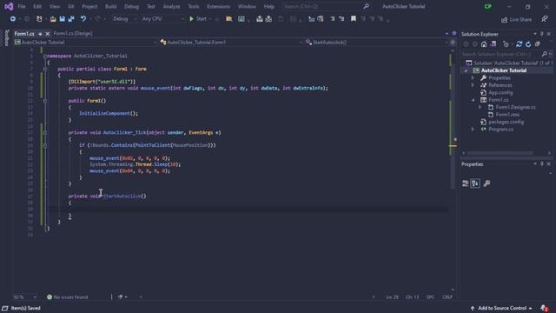The height and width of the screenshot is (313, 556).
Task: Undo the last edit with the toolbar icon
Action: click(x=83, y=19)
